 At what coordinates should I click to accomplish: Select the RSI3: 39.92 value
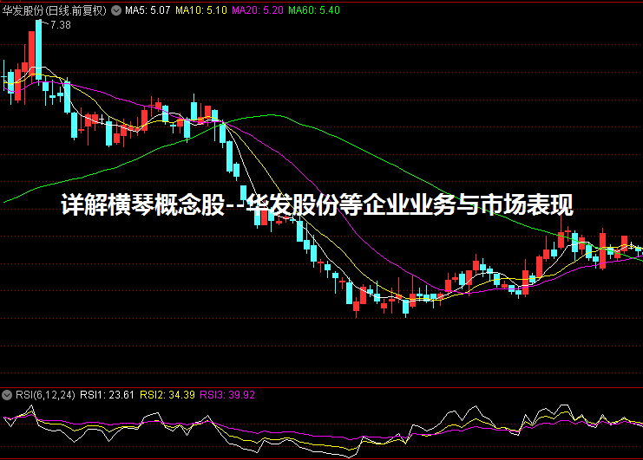tap(227, 395)
